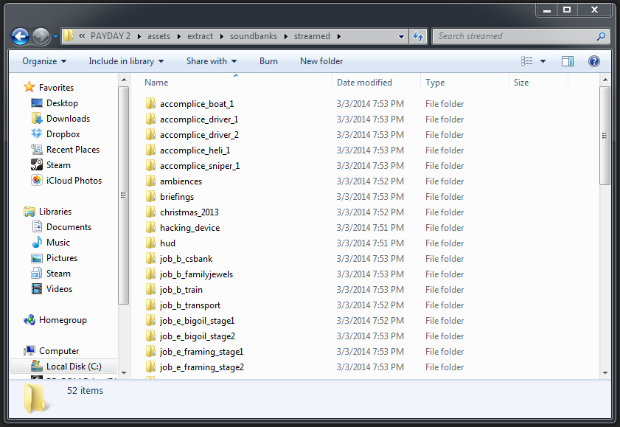Image resolution: width=620 pixels, height=427 pixels.
Task: Select the briefings folder
Action: [177, 196]
